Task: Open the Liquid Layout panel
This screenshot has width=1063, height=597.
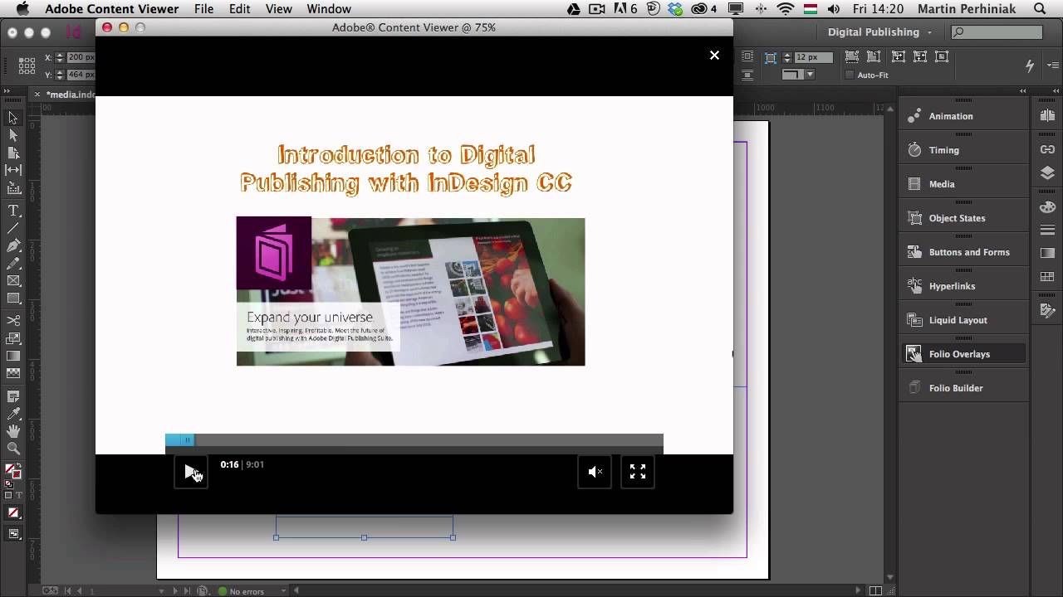Action: [x=965, y=320]
